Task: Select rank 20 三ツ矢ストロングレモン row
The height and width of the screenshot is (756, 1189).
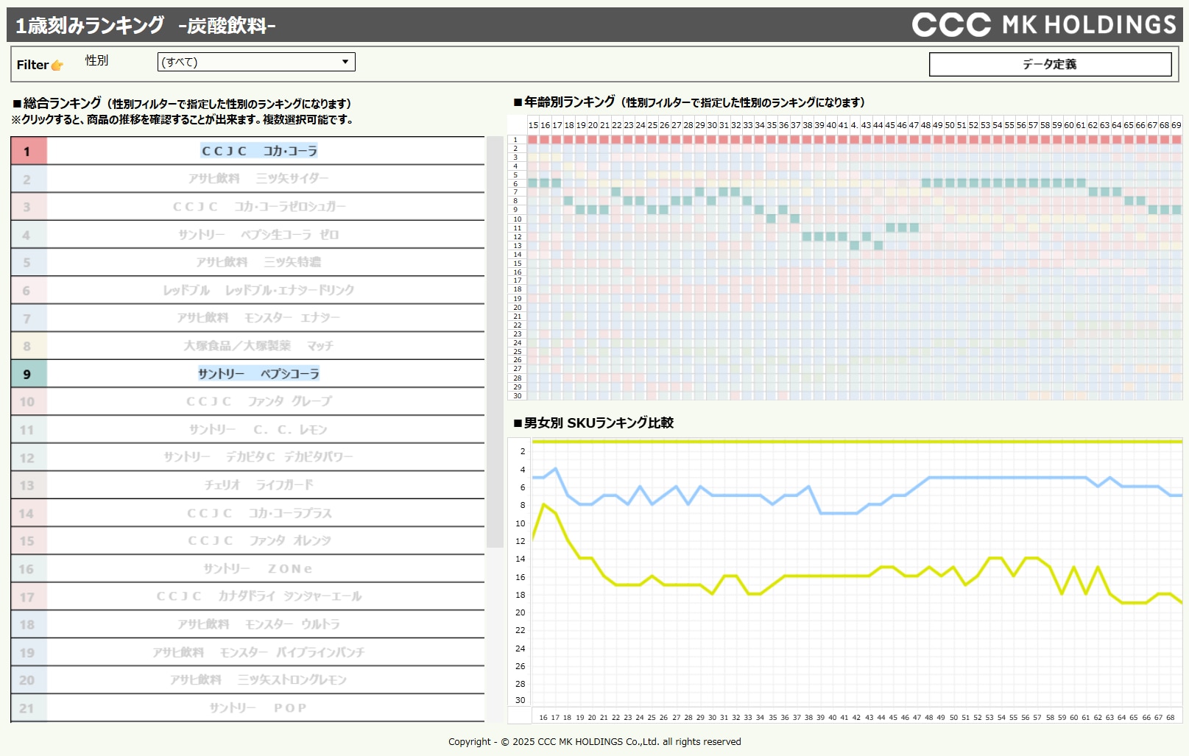Action: pos(247,680)
